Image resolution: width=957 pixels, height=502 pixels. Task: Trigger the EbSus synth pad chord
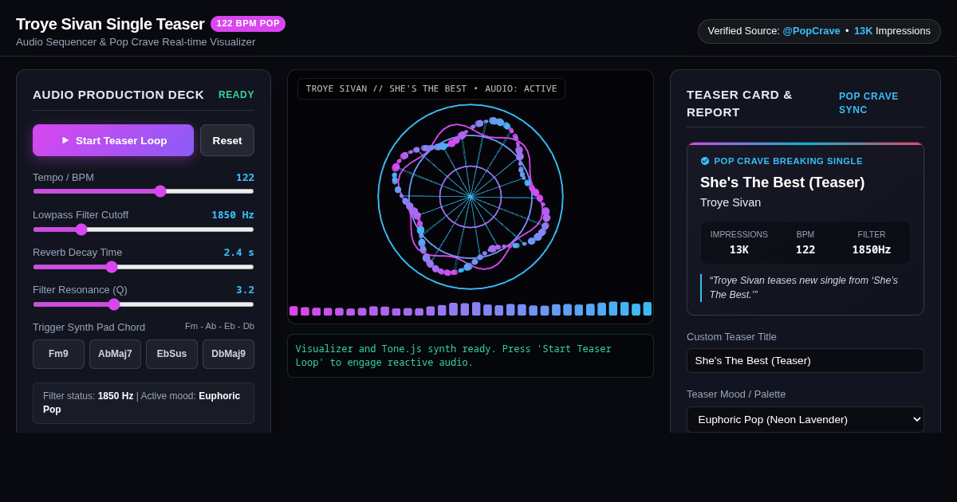tap(171, 354)
